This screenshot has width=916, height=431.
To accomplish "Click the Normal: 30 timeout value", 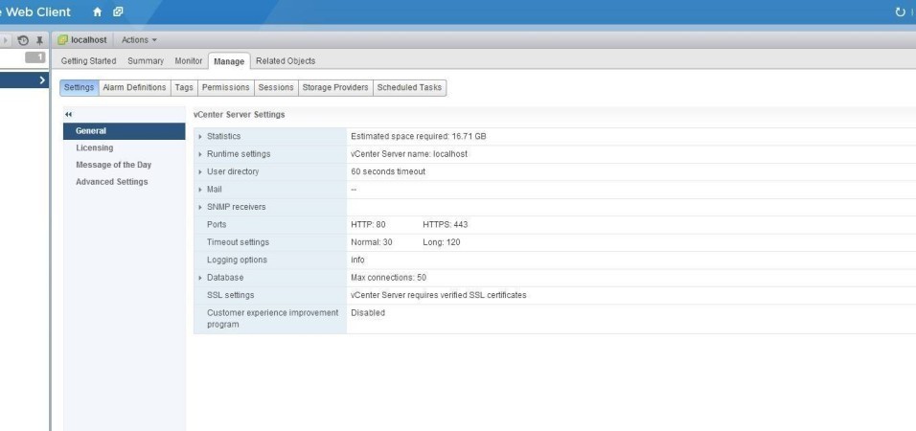I will [x=372, y=242].
